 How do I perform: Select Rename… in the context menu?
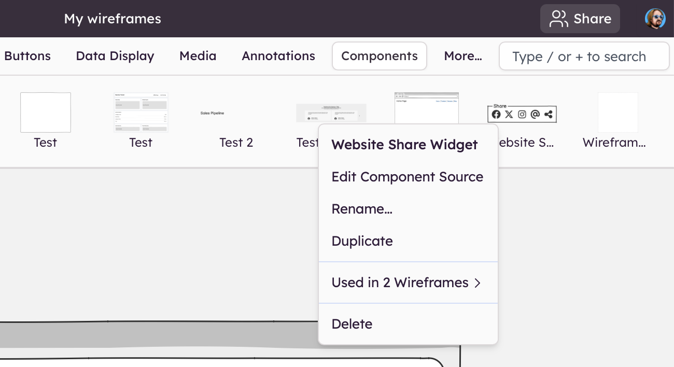(362, 209)
